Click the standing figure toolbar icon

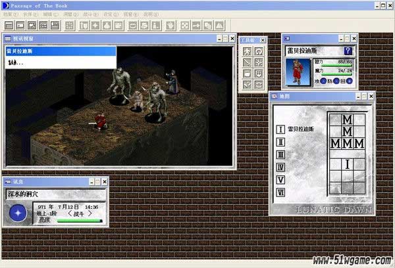pos(156,26)
